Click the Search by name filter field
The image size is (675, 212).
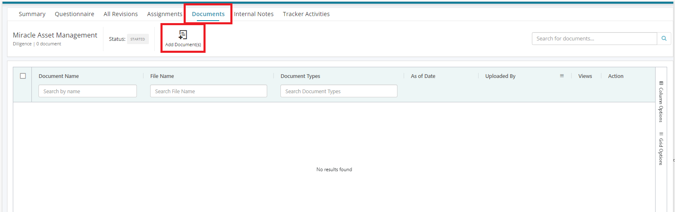pyautogui.click(x=88, y=91)
